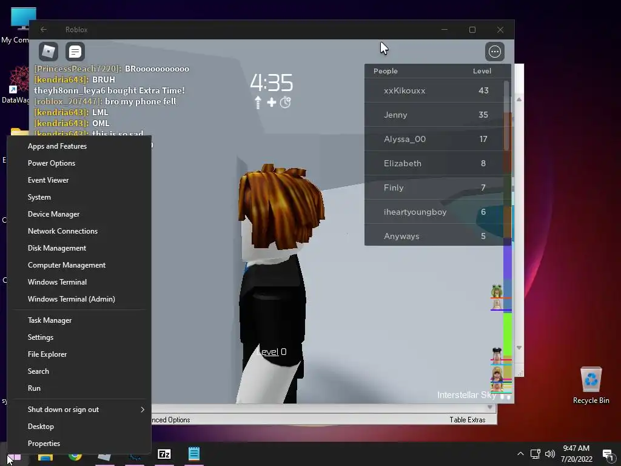The height and width of the screenshot is (466, 621).
Task: Choose Desktop in the context menu
Action: pyautogui.click(x=79, y=427)
